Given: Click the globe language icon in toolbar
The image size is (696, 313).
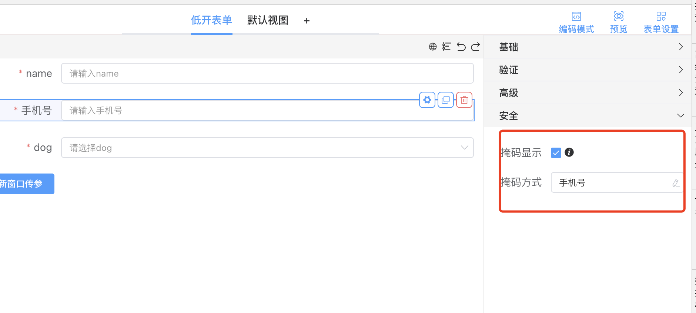Looking at the screenshot, I should tap(432, 47).
